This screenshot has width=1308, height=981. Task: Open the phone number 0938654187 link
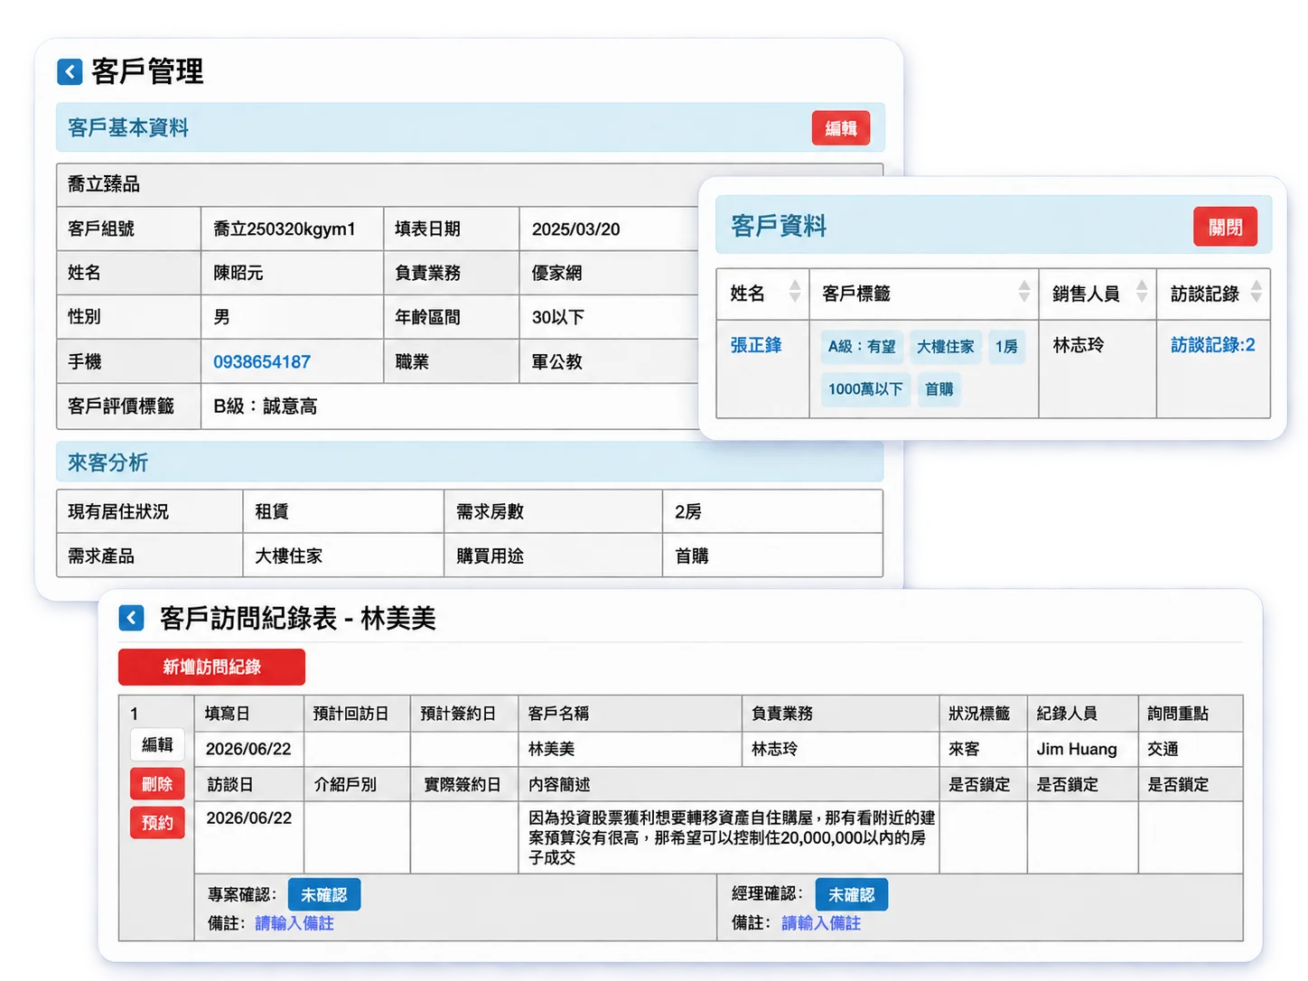pos(262,362)
